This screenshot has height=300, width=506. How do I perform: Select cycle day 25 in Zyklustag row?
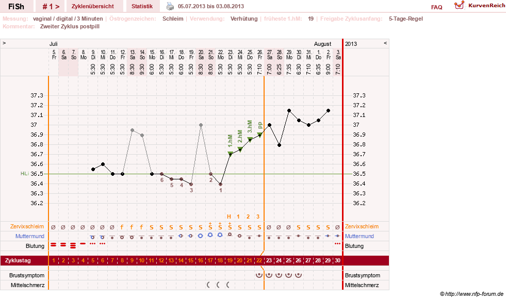288,260
